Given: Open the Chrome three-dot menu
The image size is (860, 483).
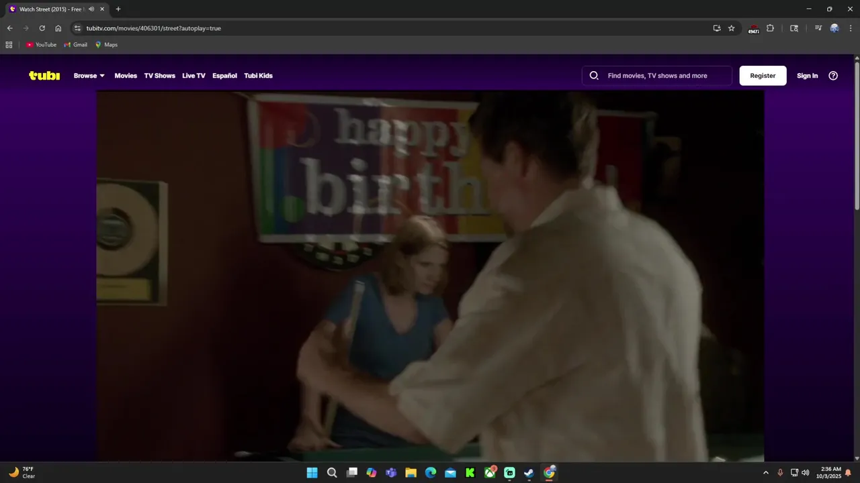Looking at the screenshot, I should (x=850, y=28).
